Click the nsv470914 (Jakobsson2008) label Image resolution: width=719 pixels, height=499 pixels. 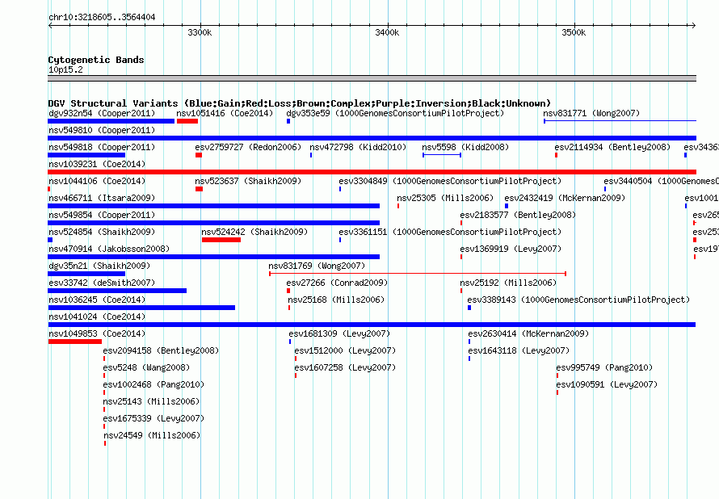pos(109,249)
